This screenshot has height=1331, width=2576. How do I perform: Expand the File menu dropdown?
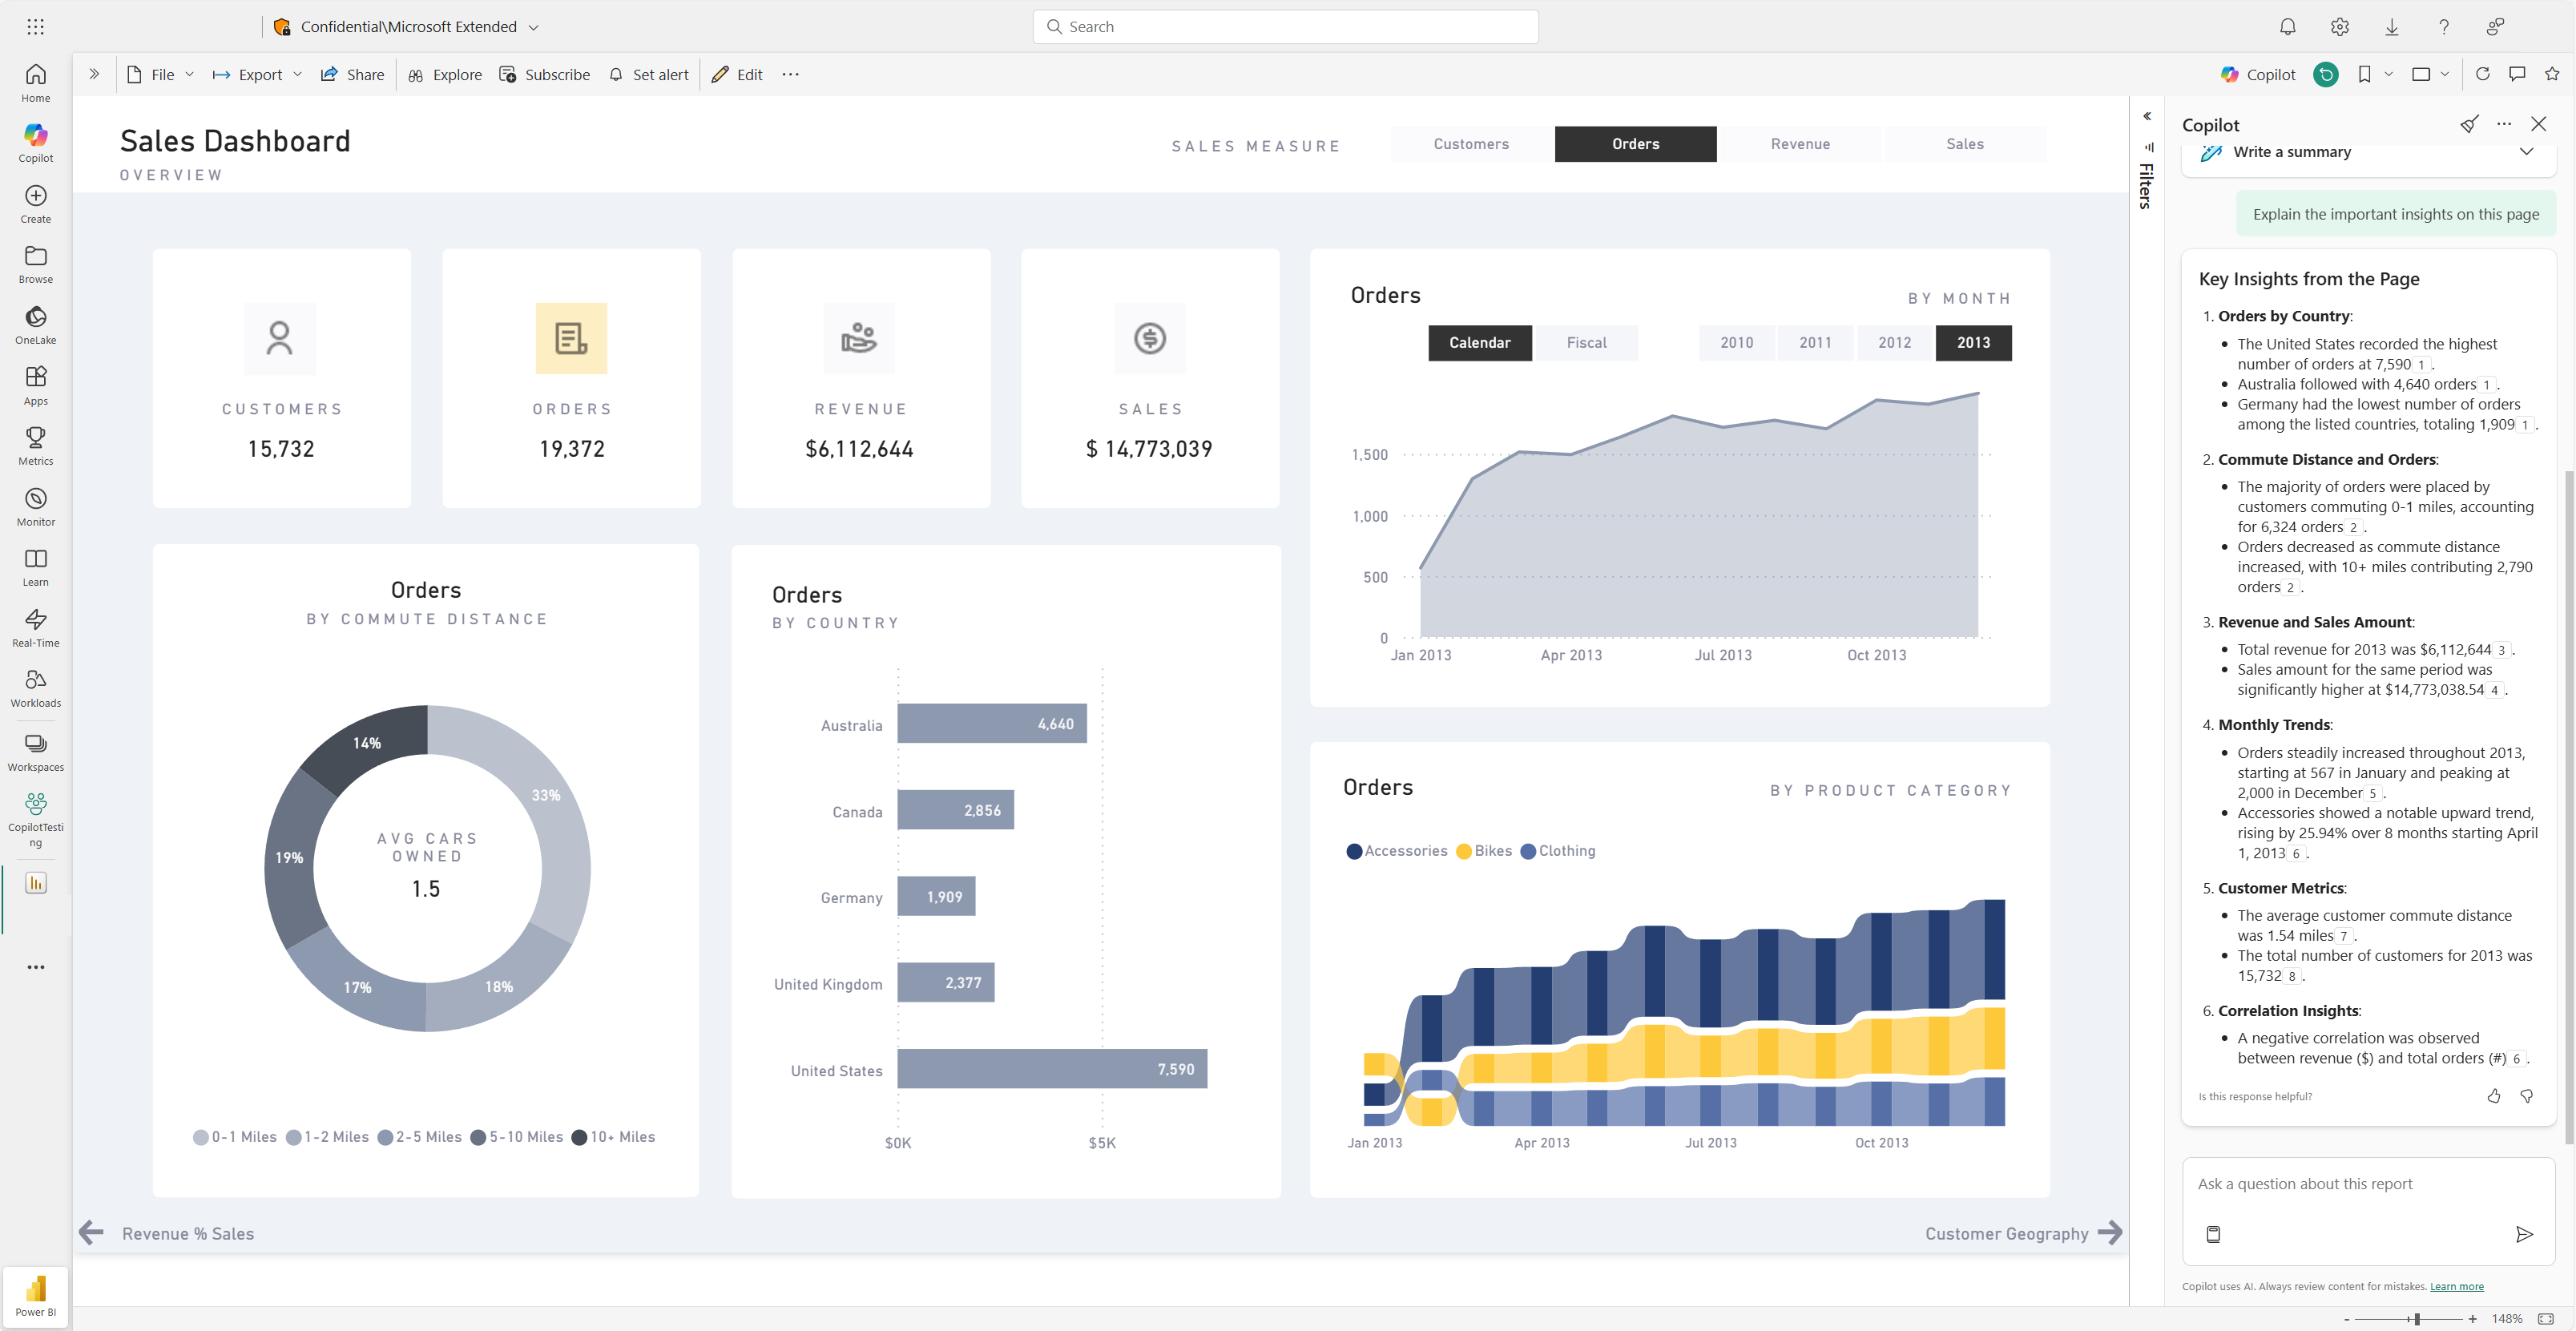click(x=189, y=74)
